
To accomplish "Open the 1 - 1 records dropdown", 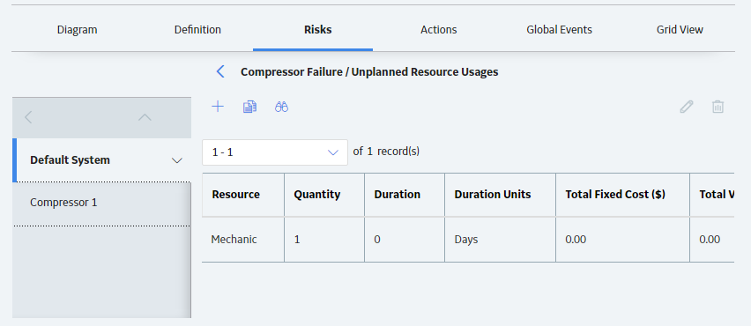I will [275, 152].
